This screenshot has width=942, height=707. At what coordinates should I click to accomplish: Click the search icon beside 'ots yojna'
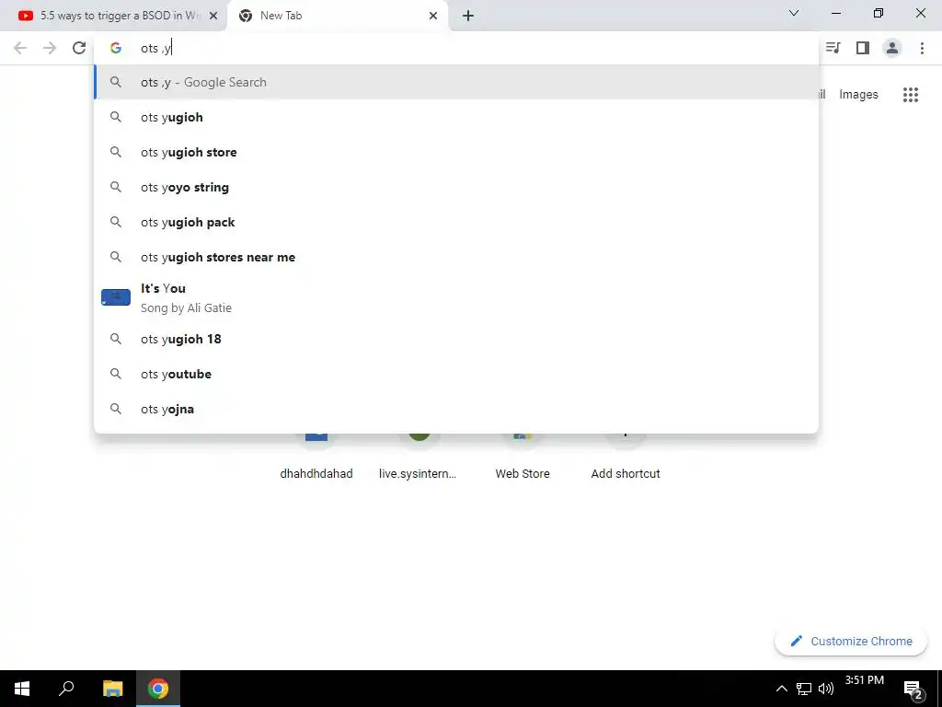pos(116,409)
